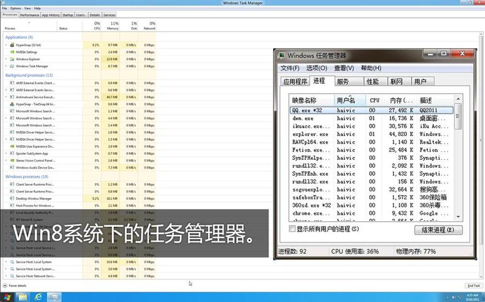This screenshot has height=302, width=485.
Task: Select the QQ.exe *32 process row
Action: [x=372, y=110]
